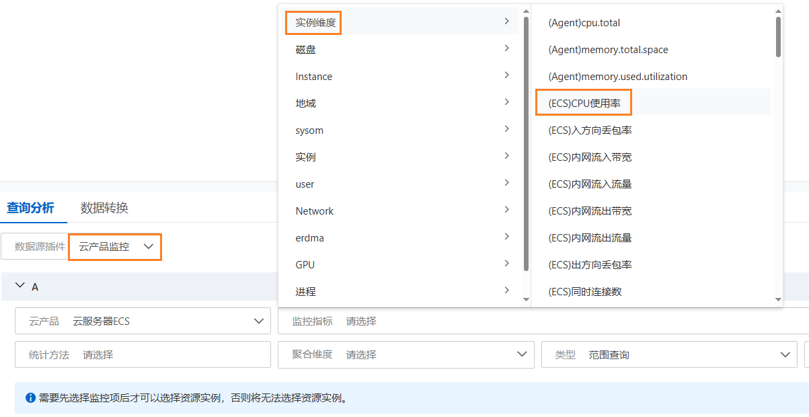Click the chevron arrow beside sysom

(507, 129)
